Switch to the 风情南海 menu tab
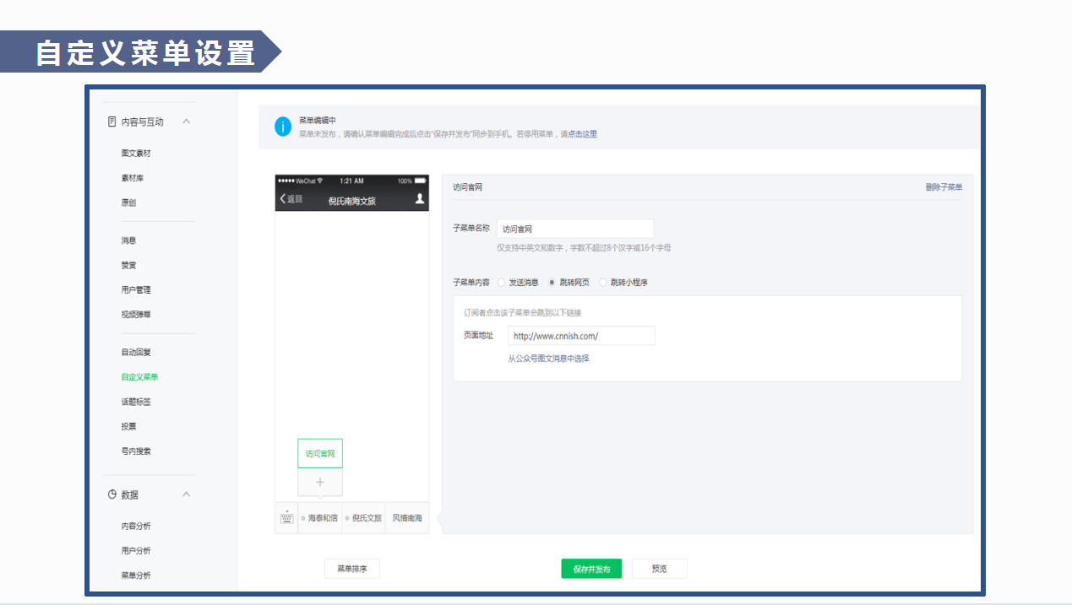Screen dimensions: 1072x605 click(407, 518)
